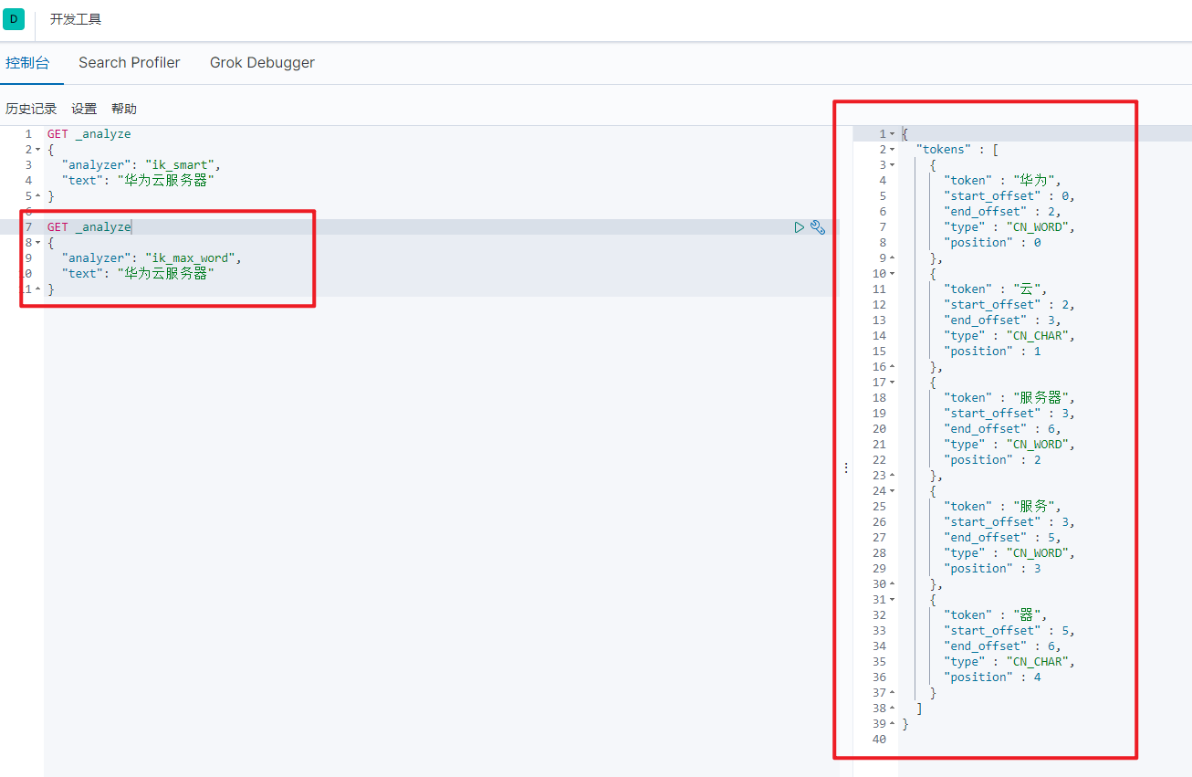Open the 开发工具 breadcrumb
Viewport: 1192px width, 777px height.
click(x=76, y=19)
